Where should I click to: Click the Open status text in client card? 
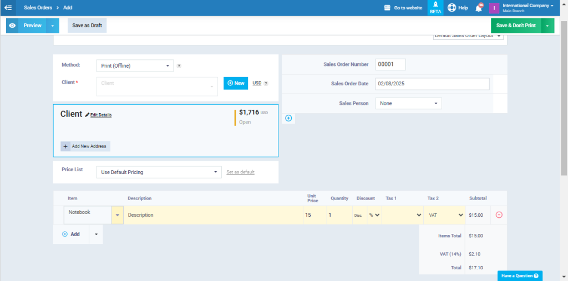[245, 122]
